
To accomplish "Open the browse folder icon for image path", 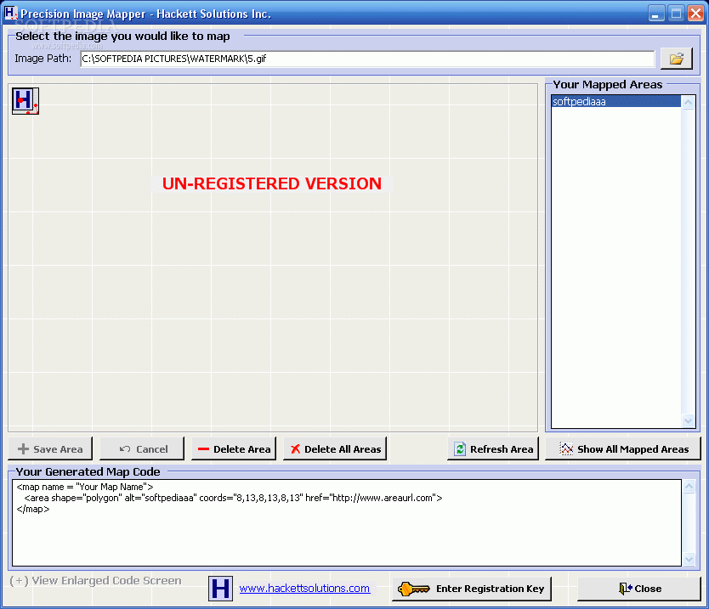I will pyautogui.click(x=676, y=59).
